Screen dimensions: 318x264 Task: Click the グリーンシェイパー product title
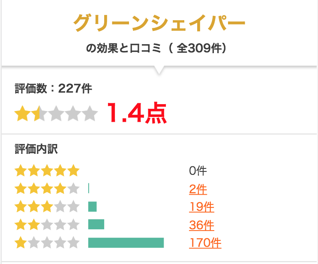coord(159,23)
